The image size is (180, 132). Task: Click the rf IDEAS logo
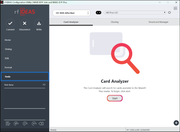coord(25,12)
